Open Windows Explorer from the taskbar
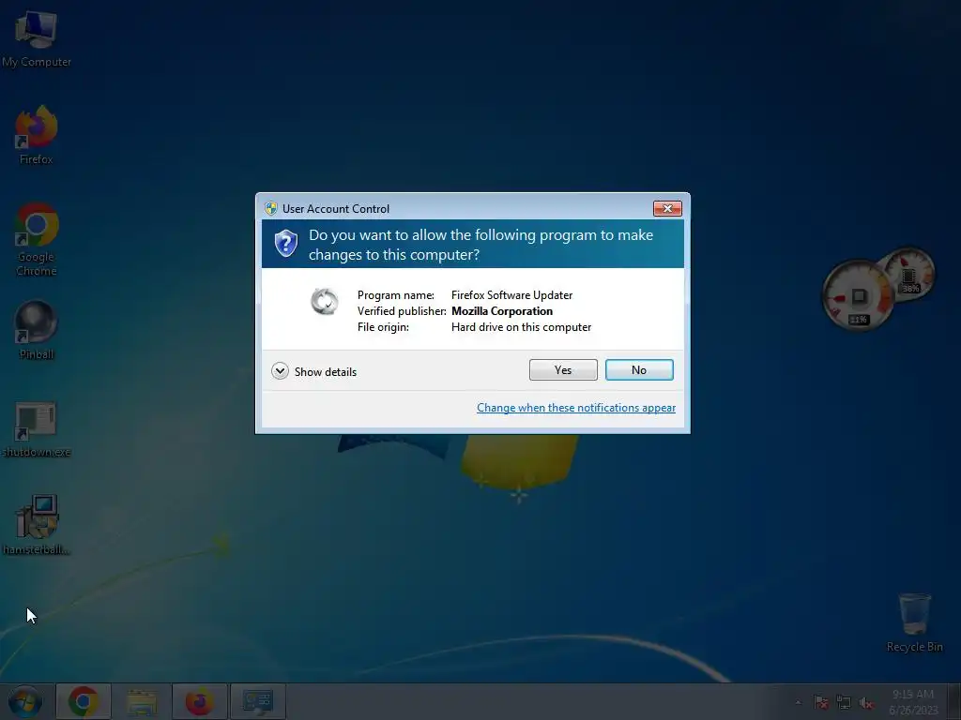 pyautogui.click(x=142, y=701)
